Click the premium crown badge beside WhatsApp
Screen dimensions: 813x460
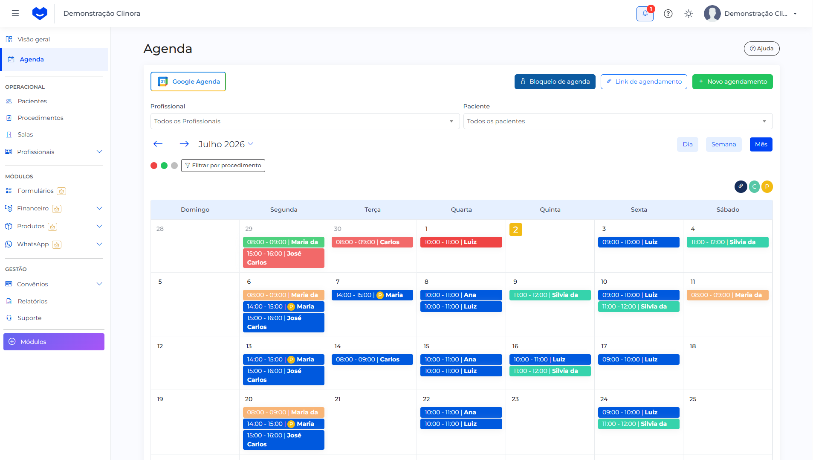coord(57,245)
